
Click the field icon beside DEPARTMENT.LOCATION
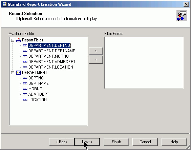click(x=25, y=67)
